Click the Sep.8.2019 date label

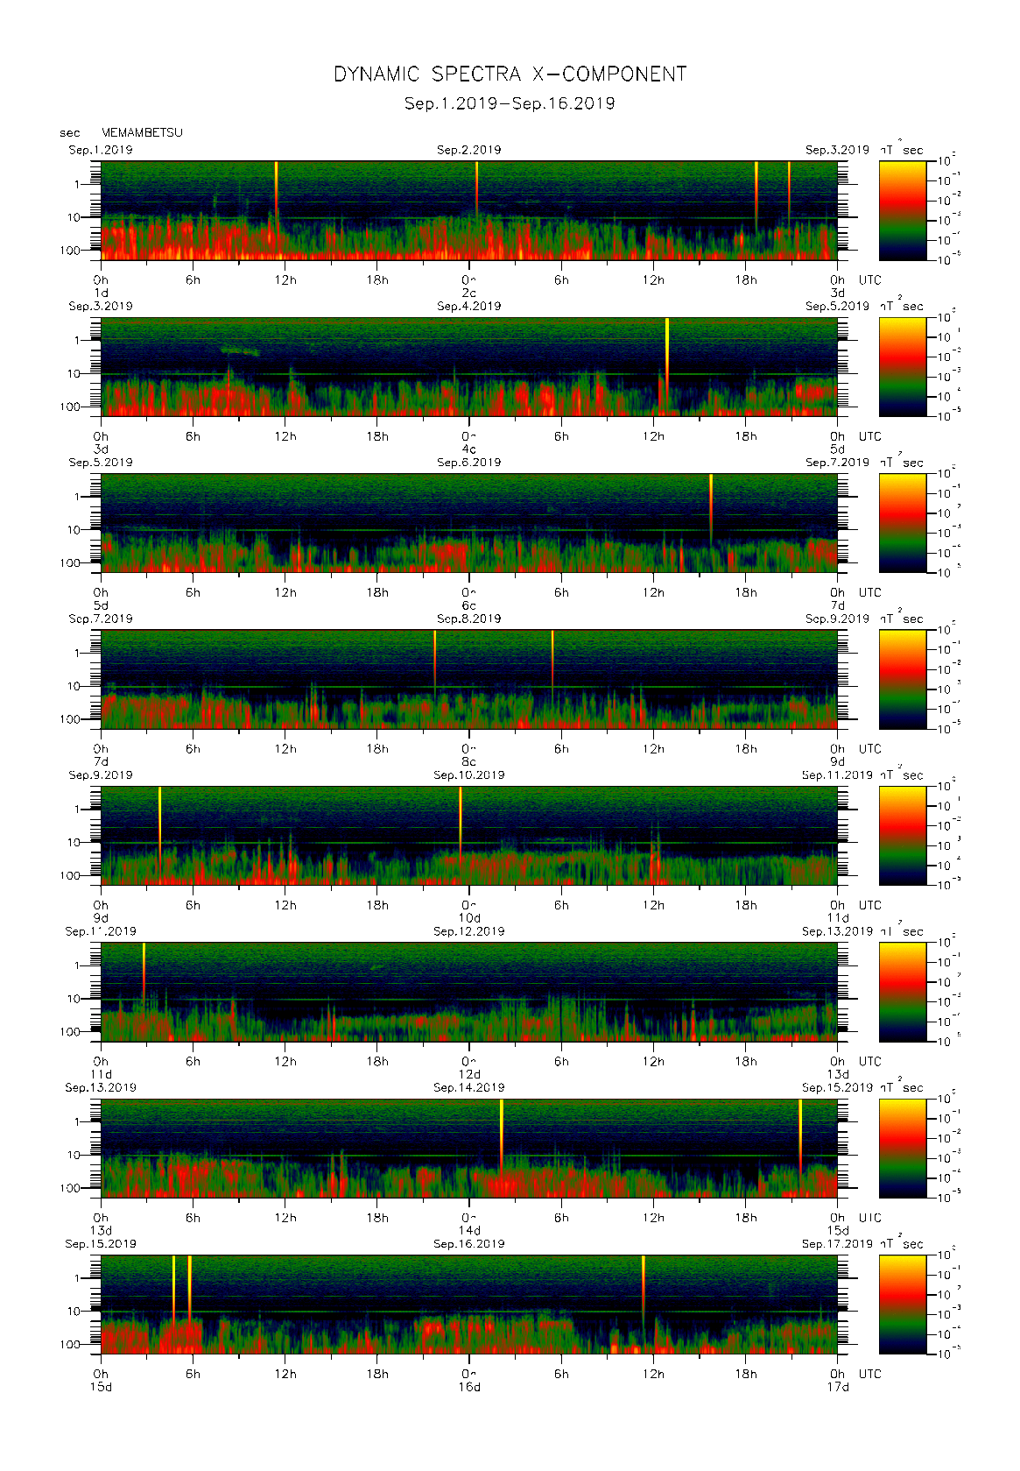pos(469,619)
